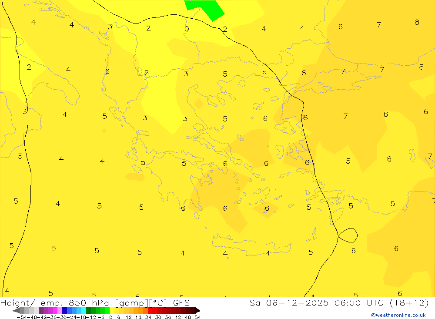Pick the light pink legend swatch
Screen dimensions: 435x319
(60, 311)
